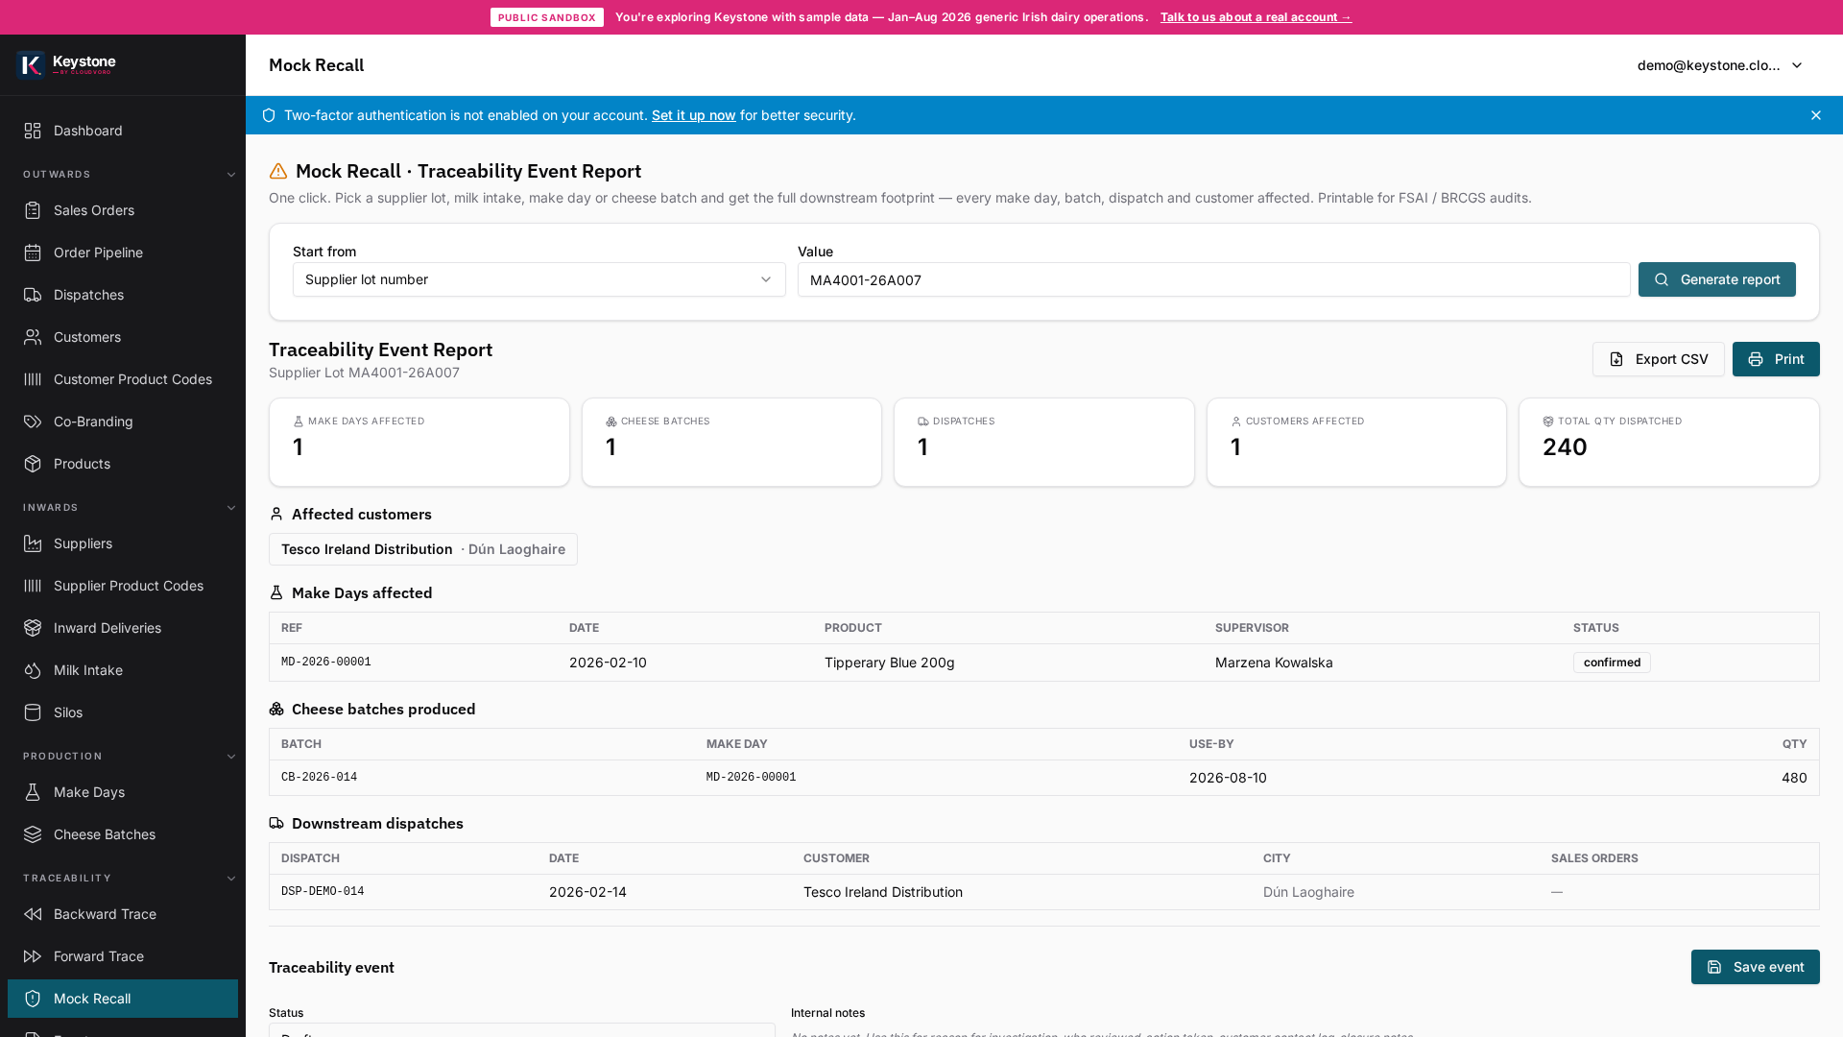Click the Customers people icon

[x=33, y=337]
